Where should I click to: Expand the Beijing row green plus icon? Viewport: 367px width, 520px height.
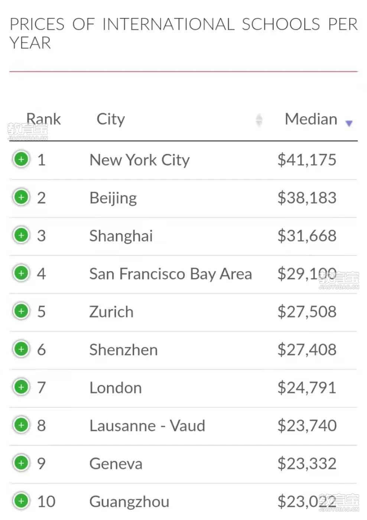pyautogui.click(x=21, y=197)
